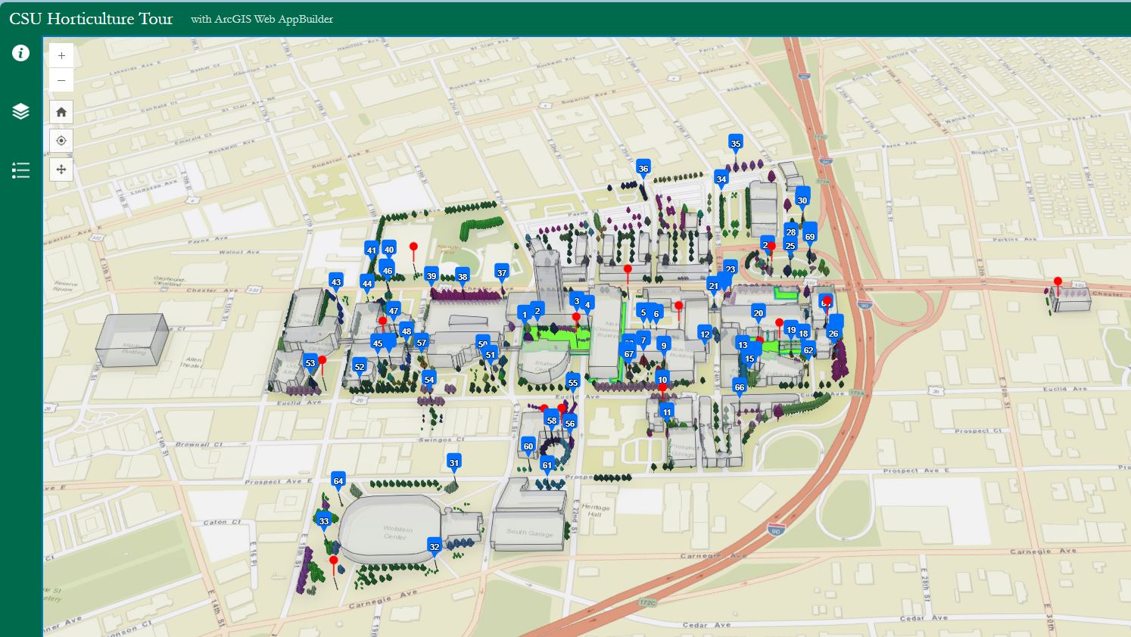Return to default view with Home button

pos(61,112)
